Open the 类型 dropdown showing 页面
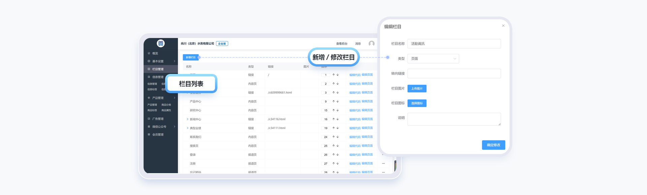The width and height of the screenshot is (647, 195). pos(433,58)
